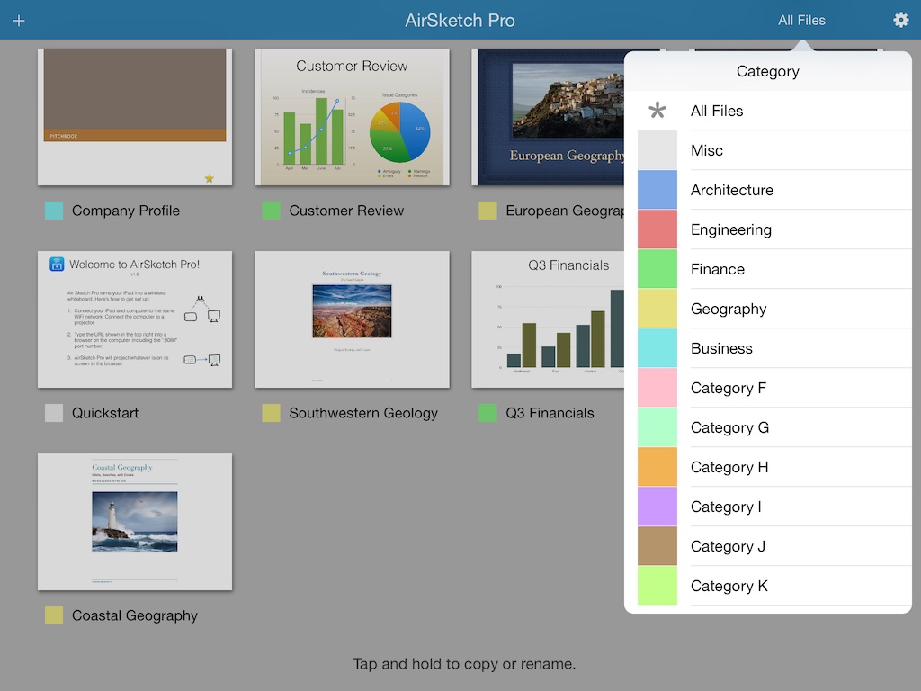921x691 pixels.
Task: Click the AirSketch Pro title
Action: [460, 21]
